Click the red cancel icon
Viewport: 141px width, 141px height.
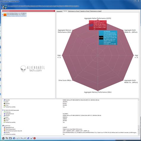35,138
